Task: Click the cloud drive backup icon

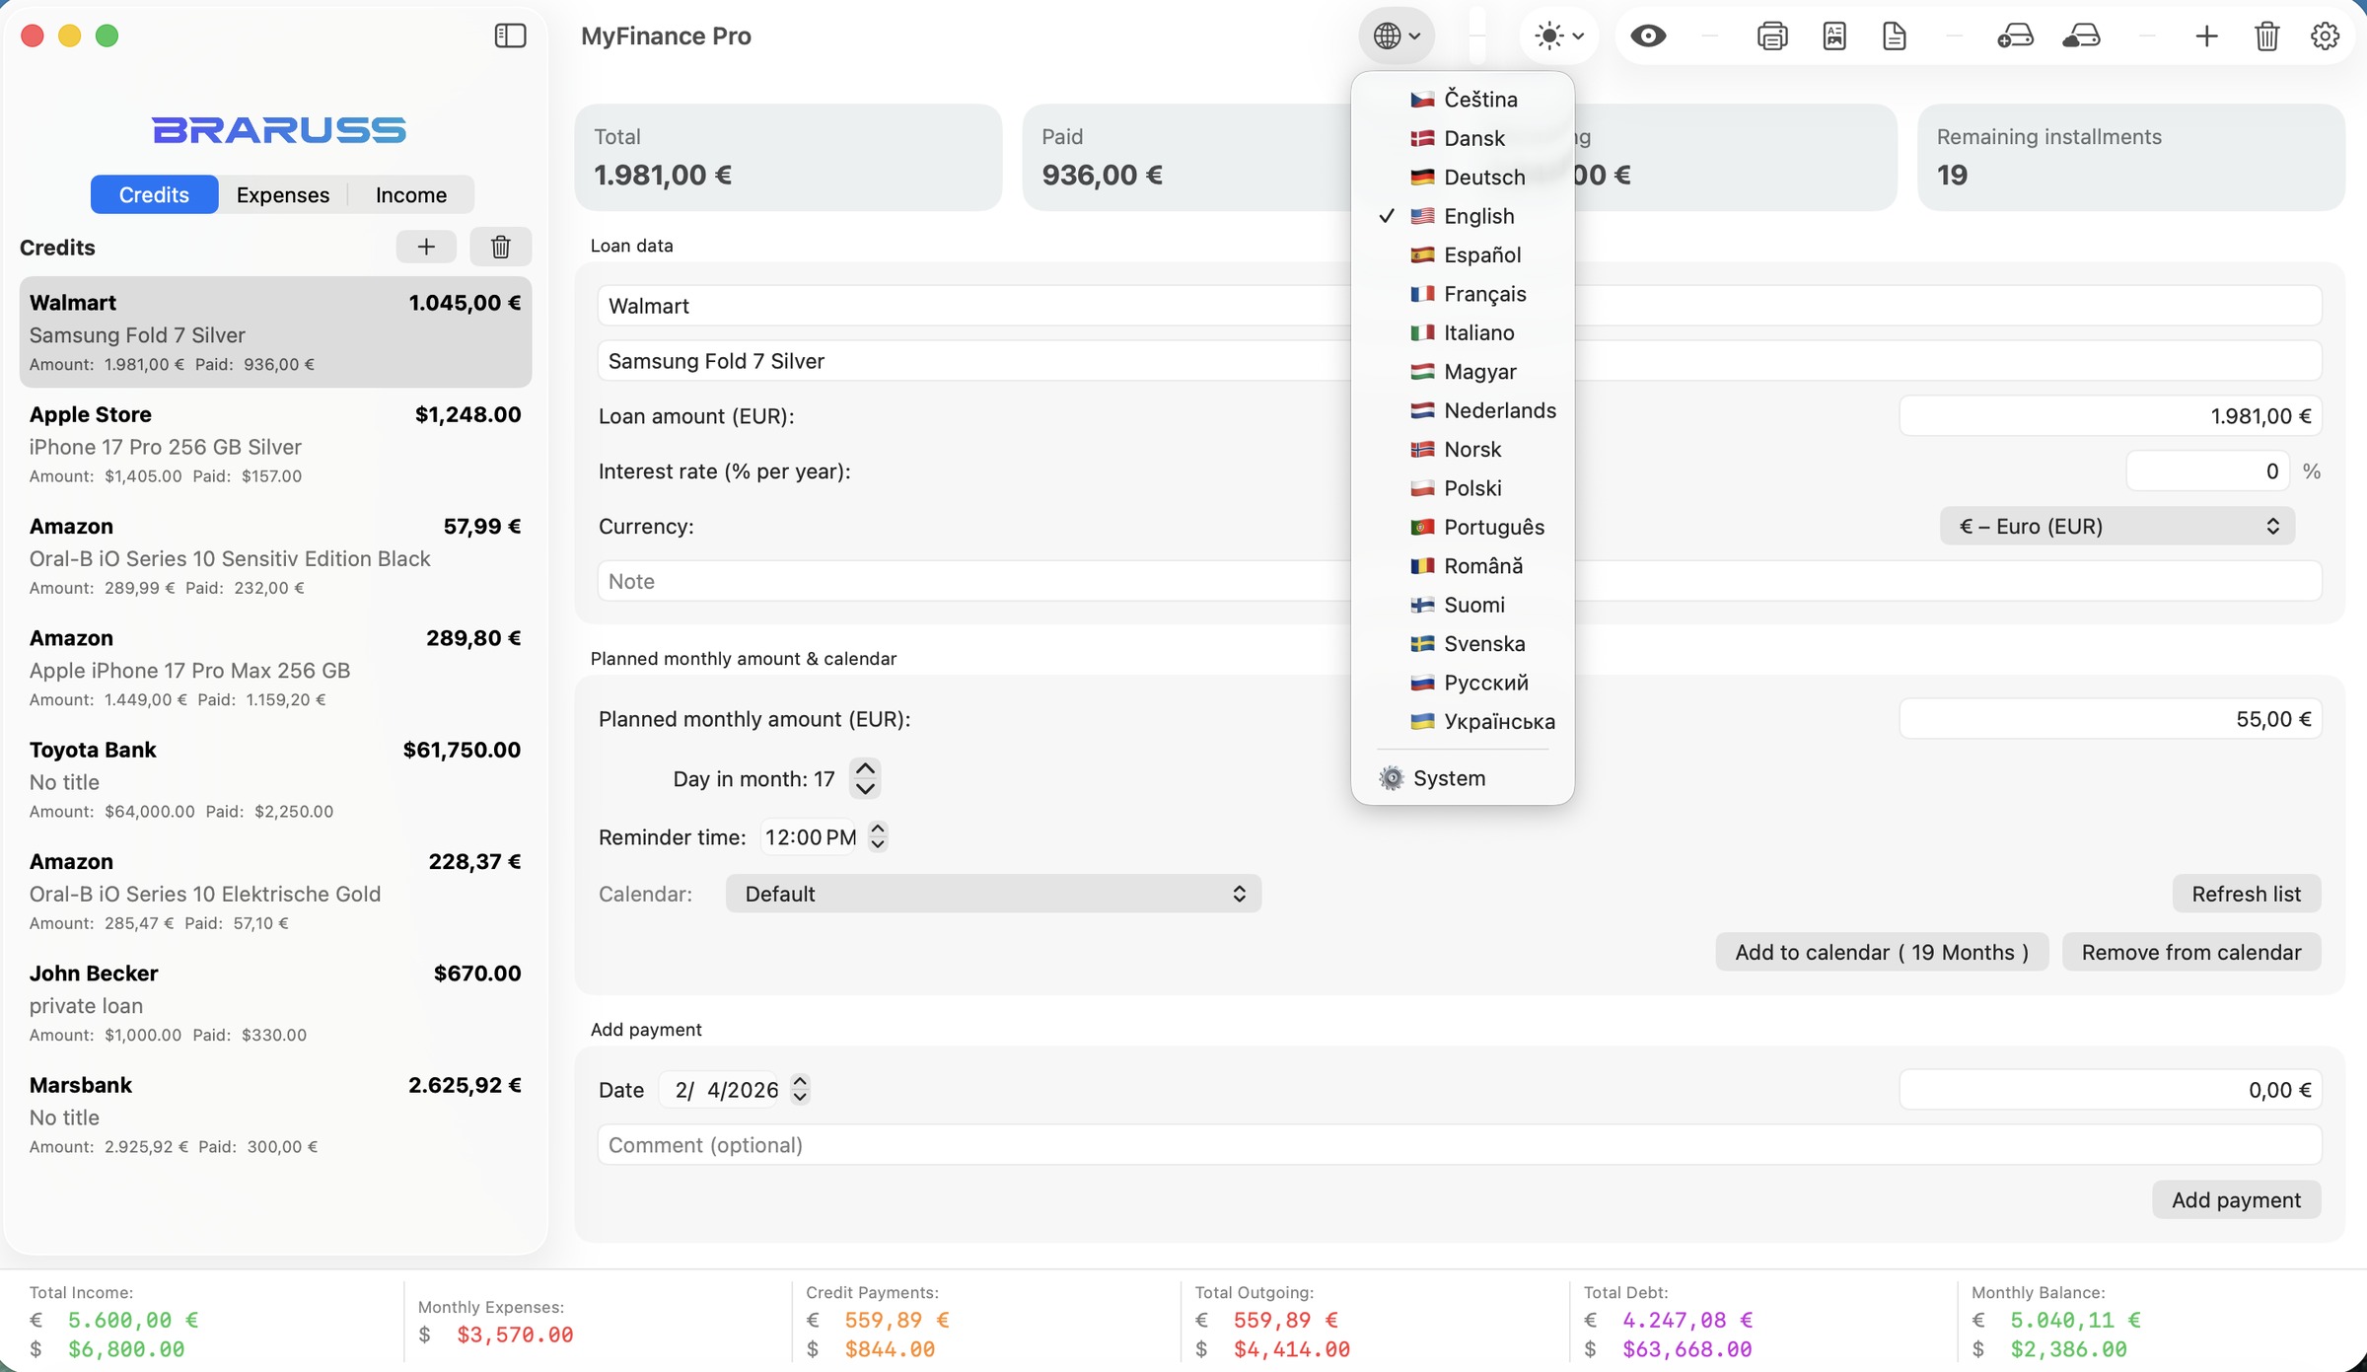Action: 2081,36
